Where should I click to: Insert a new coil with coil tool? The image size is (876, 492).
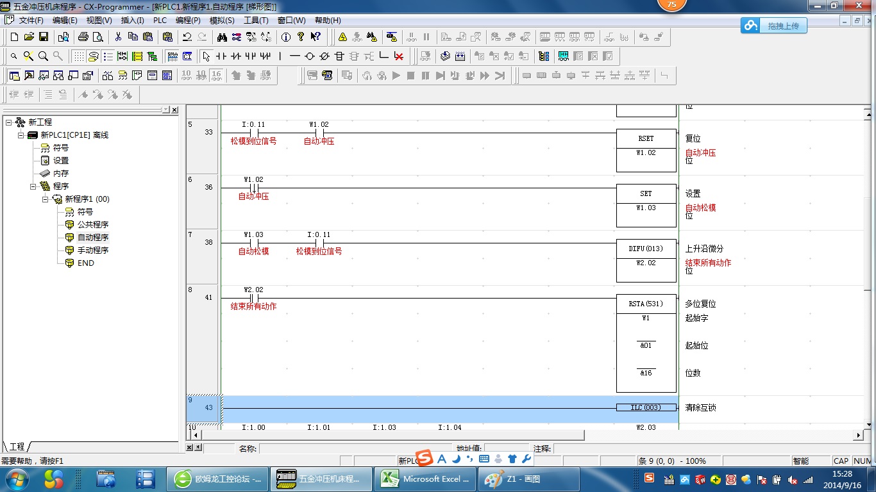pyautogui.click(x=310, y=56)
